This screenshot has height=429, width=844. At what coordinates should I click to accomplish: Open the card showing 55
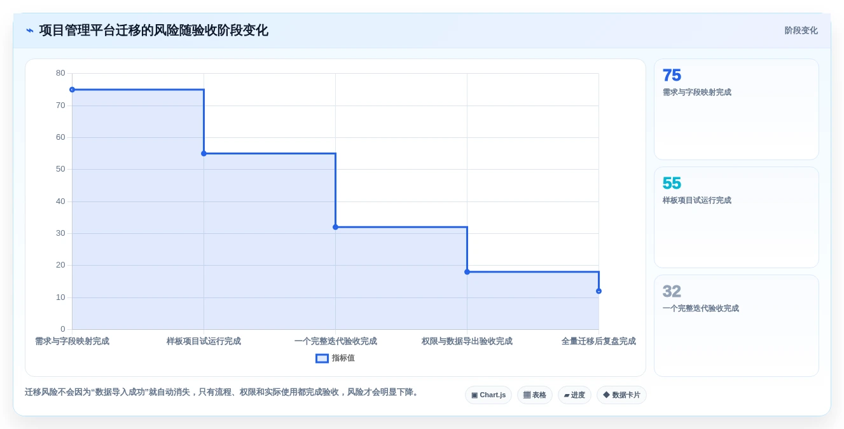tap(737, 217)
